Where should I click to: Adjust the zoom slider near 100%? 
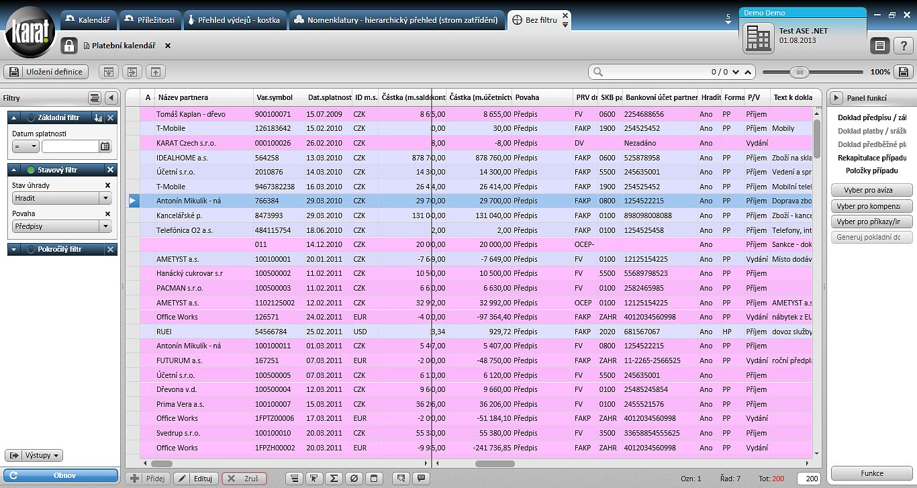pos(799,72)
